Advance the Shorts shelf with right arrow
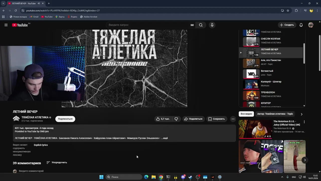The width and height of the screenshot is (321, 181). click(x=305, y=160)
